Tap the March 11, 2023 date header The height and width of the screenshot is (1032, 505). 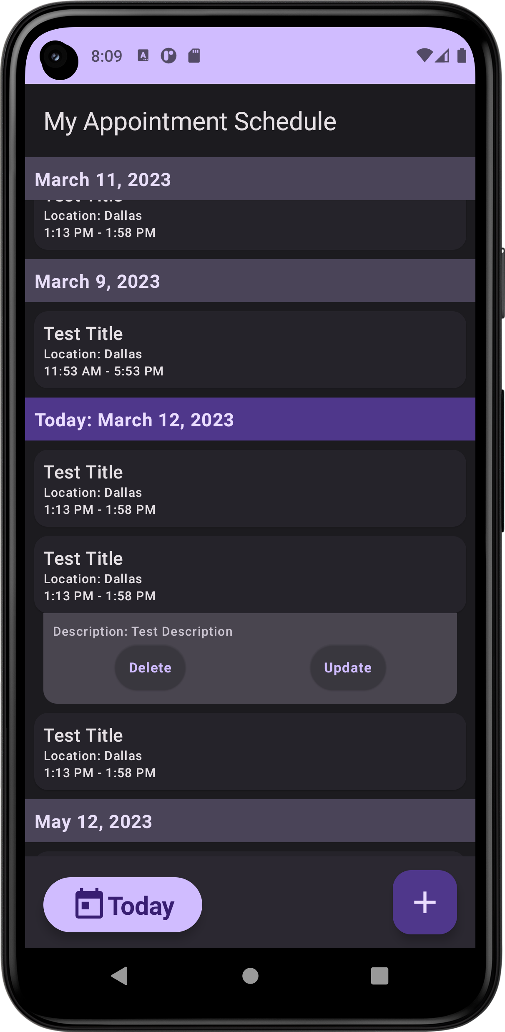(250, 179)
